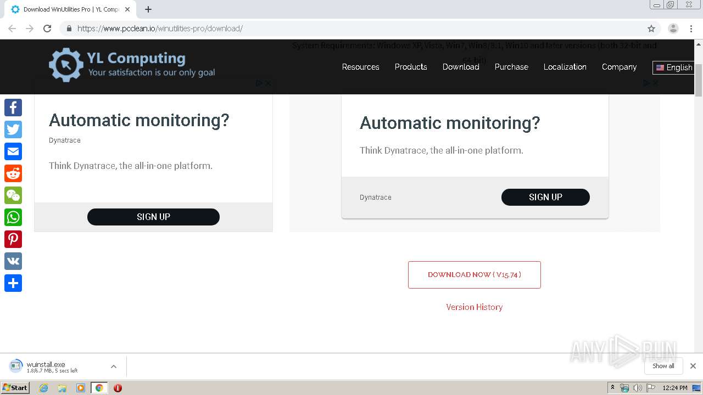Click the red Opera icon in taskbar

pos(118,388)
